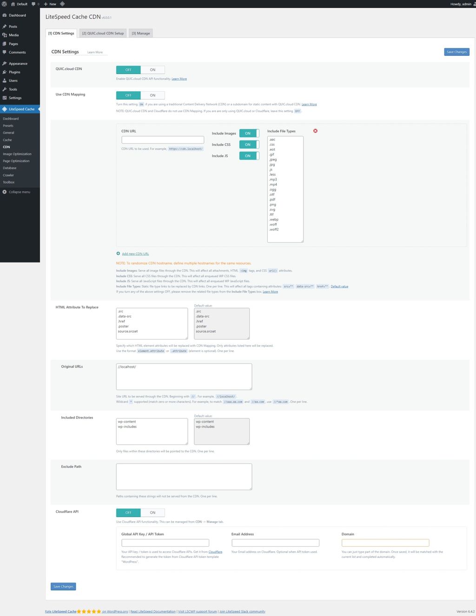The height and width of the screenshot is (616, 476).
Task: Click the Add new CDN URL link
Action: click(135, 254)
